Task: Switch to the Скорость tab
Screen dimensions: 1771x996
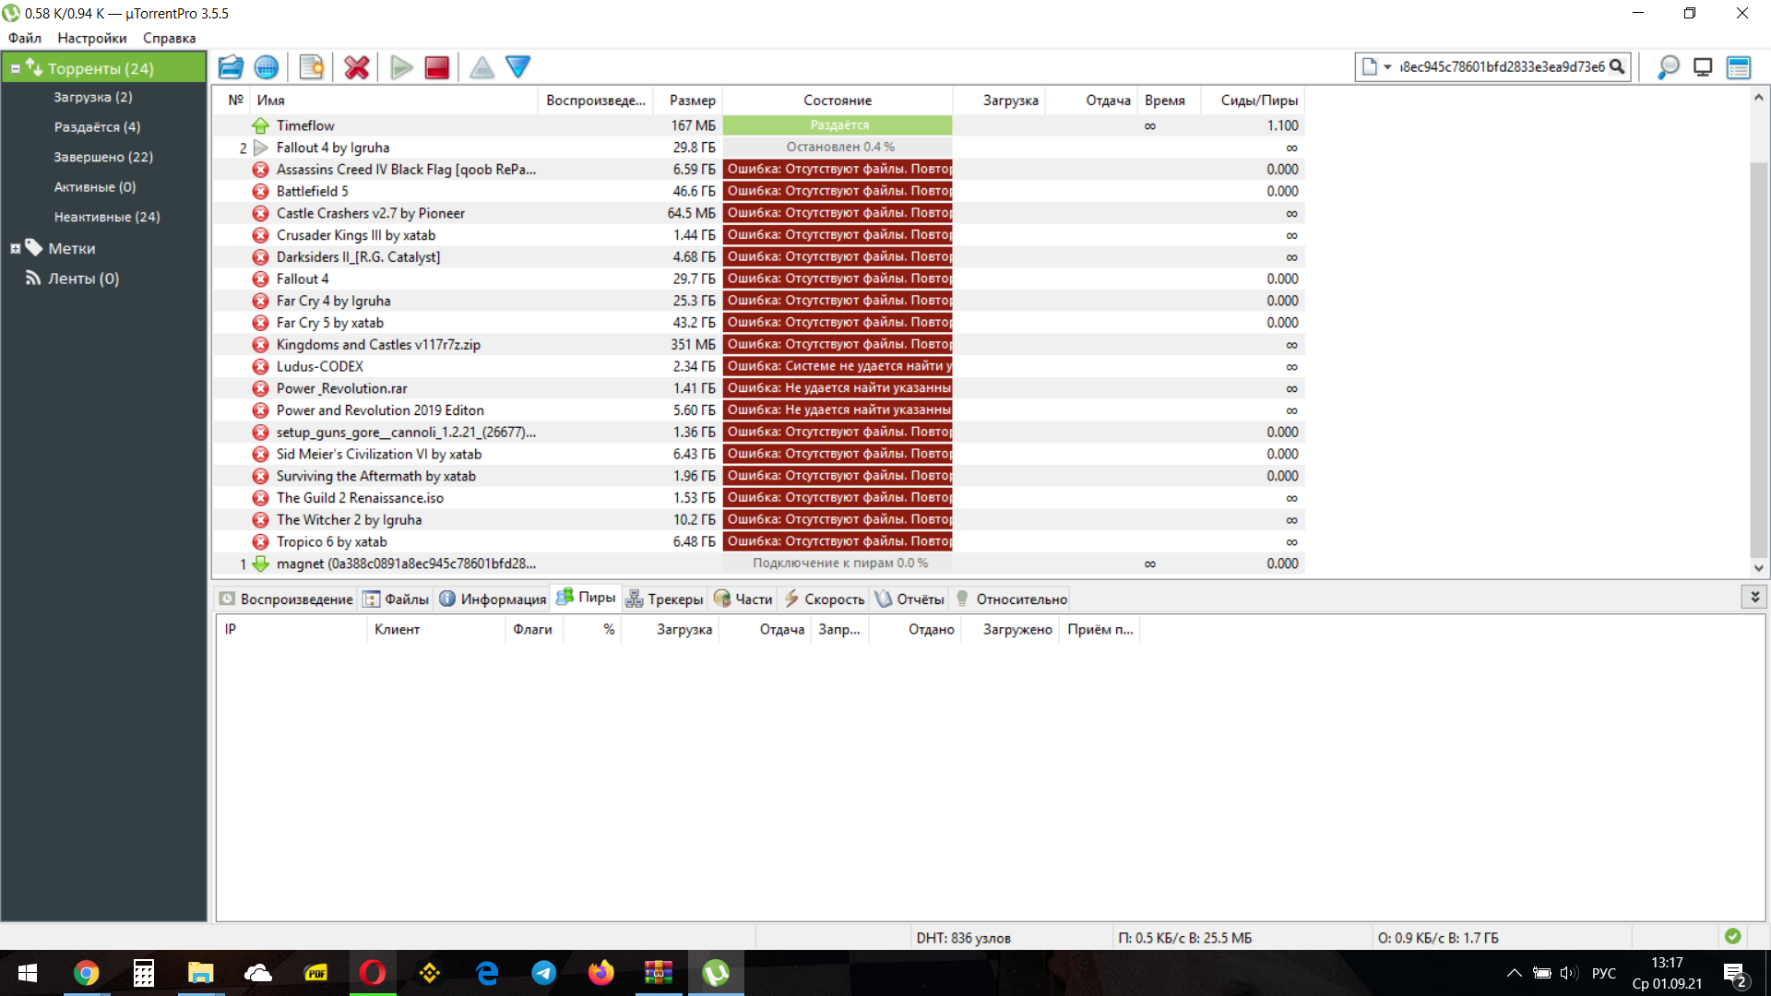Action: 824,599
